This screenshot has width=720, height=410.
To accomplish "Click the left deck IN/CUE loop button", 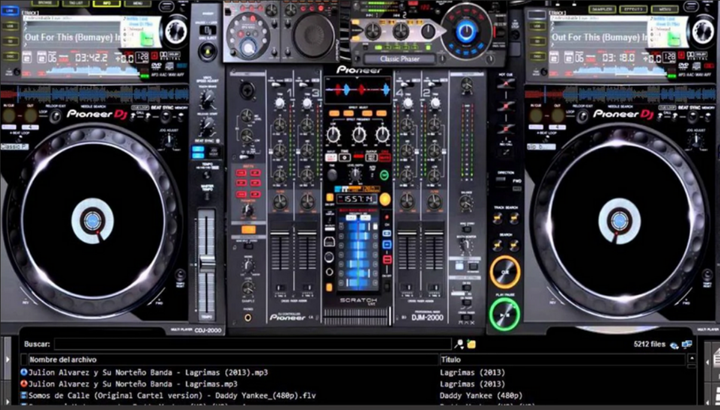I will pyautogui.click(x=9, y=115).
